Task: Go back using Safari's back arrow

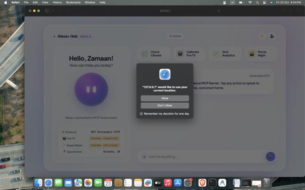Action: click(x=60, y=11)
